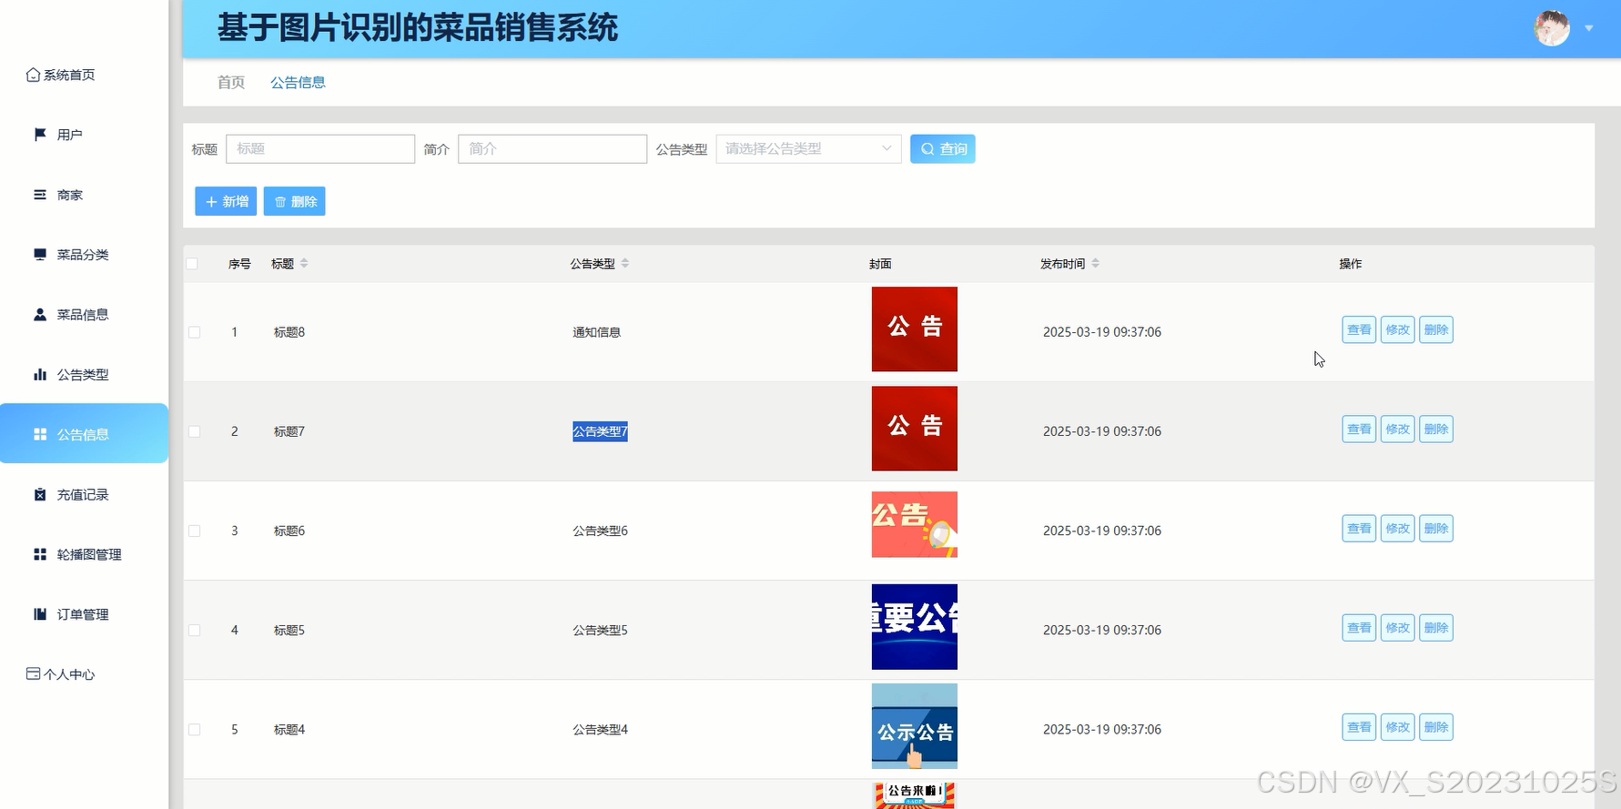The width and height of the screenshot is (1621, 809).
Task: Click 删除 button for 标题4
Action: [x=1436, y=727]
